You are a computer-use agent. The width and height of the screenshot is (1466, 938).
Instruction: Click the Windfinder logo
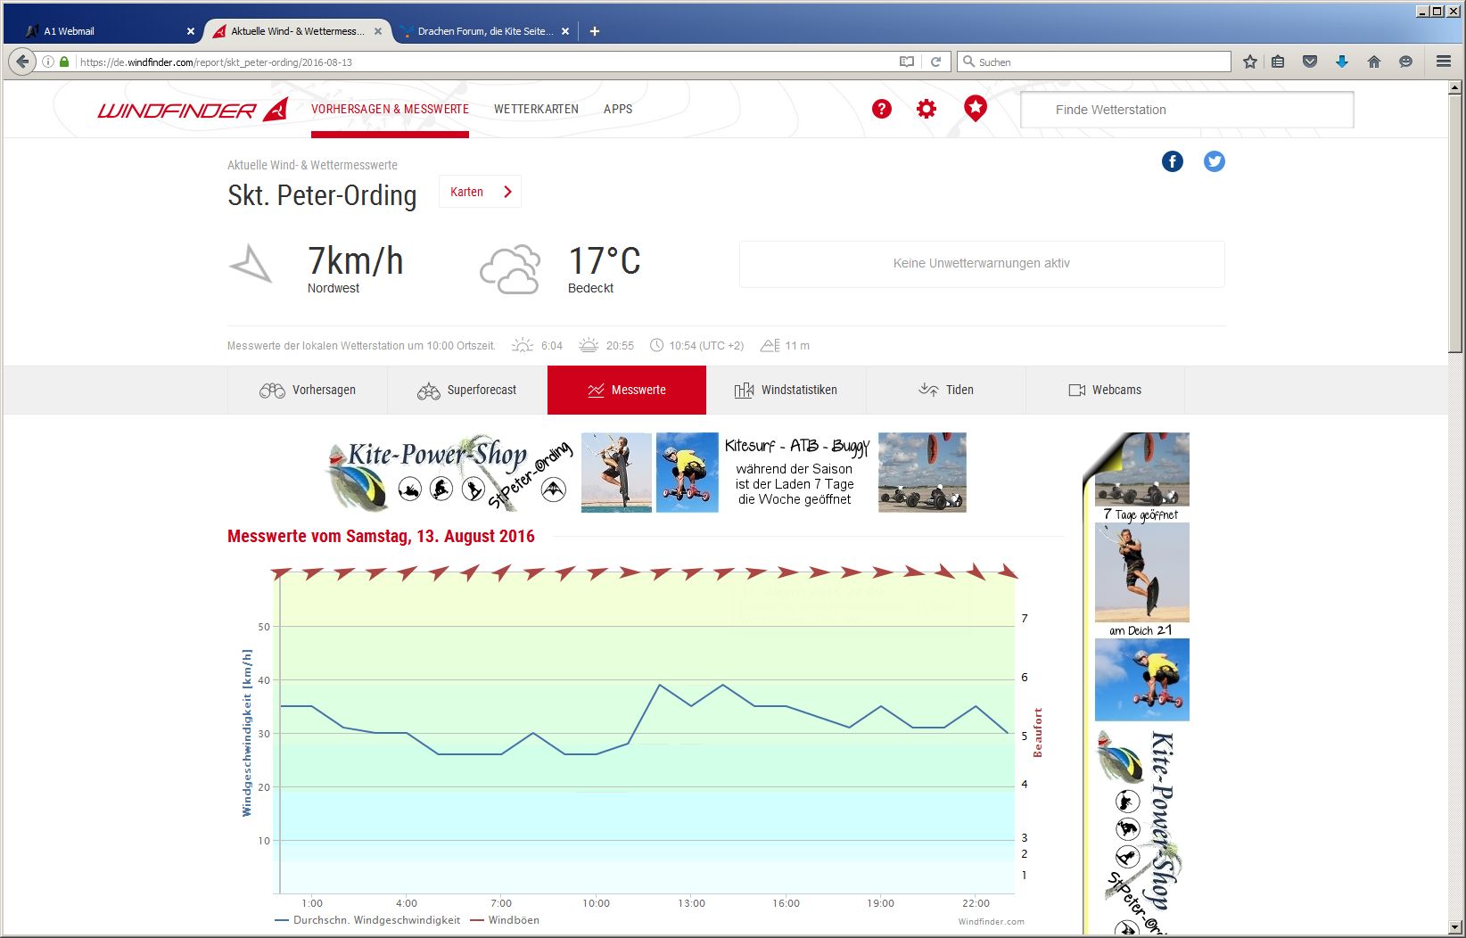192,110
